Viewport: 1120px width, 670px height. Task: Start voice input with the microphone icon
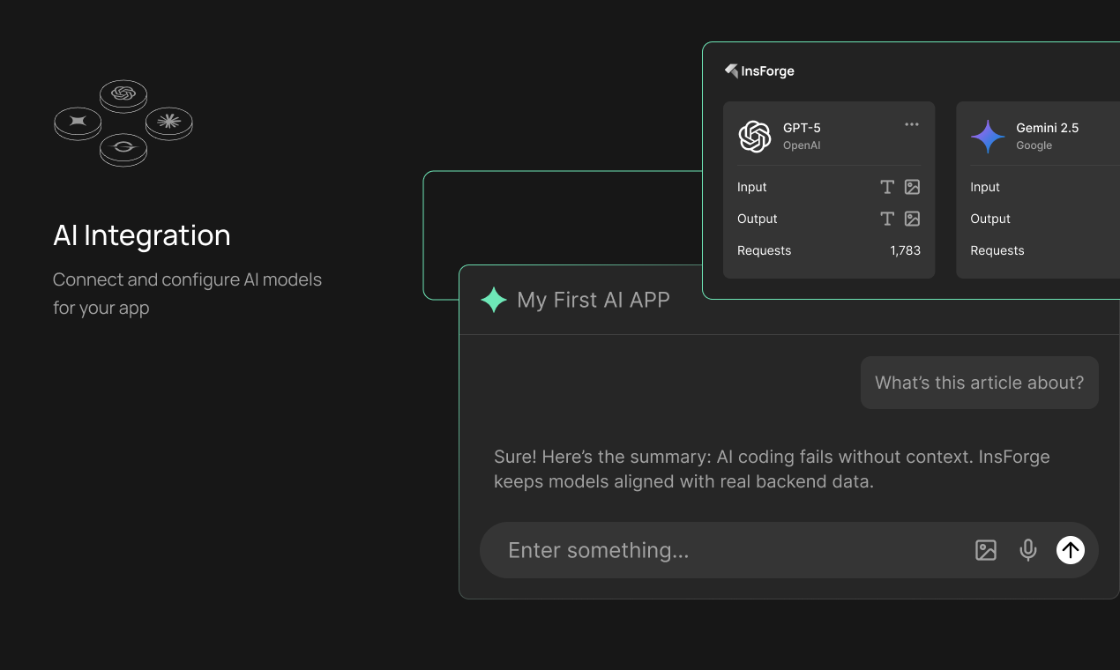click(x=1028, y=550)
